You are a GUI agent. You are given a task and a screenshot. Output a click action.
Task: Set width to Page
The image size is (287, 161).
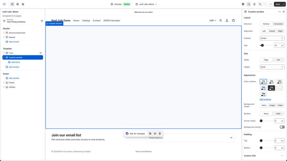coord(266,60)
